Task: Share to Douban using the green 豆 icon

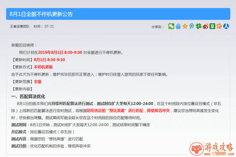Action: (x=212, y=26)
